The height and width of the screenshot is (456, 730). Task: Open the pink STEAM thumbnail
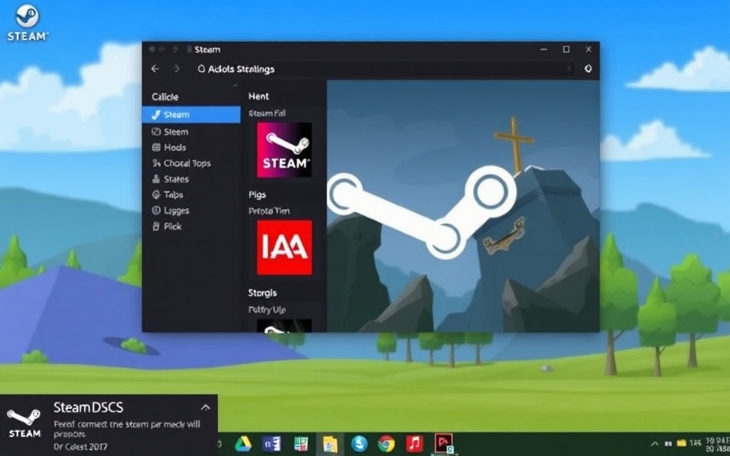click(x=284, y=150)
